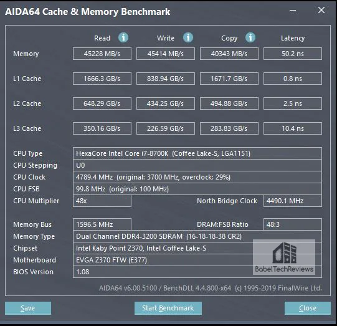Click the Latency column header

pyautogui.click(x=293, y=38)
